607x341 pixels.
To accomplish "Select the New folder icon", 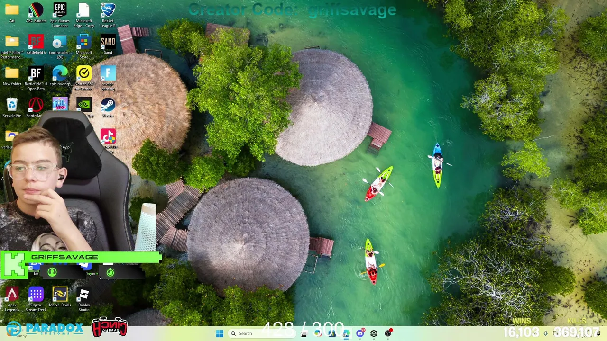I will [x=12, y=76].
